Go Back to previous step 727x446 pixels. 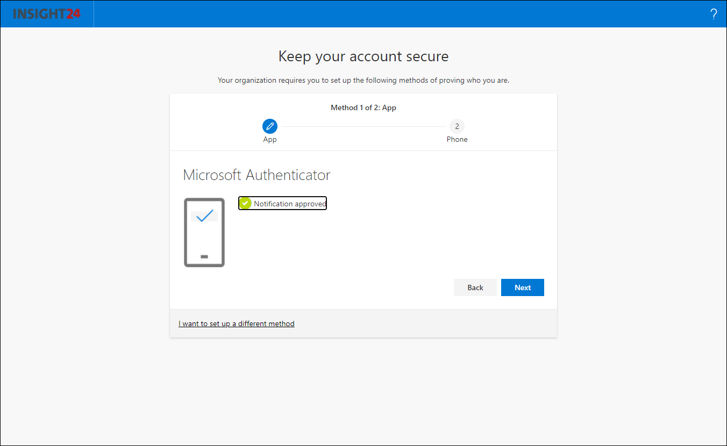point(475,287)
